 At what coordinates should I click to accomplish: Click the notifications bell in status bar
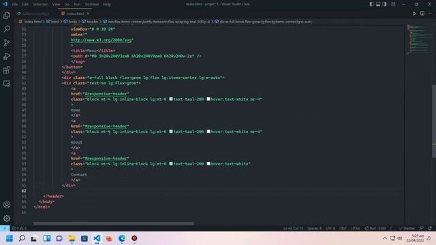pyautogui.click(x=430, y=229)
